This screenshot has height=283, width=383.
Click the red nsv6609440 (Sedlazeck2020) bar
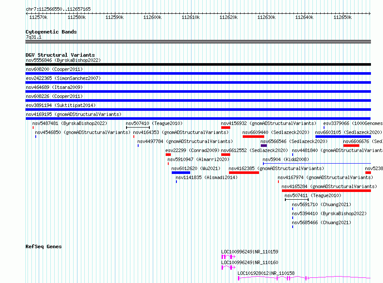pyautogui.click(x=253, y=137)
